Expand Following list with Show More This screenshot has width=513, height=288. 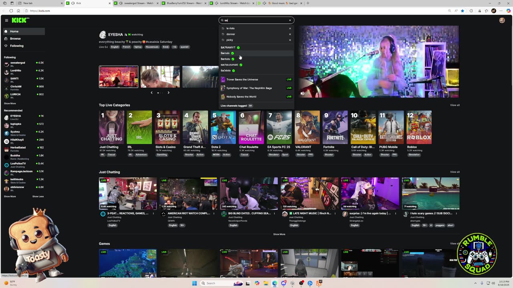click(x=10, y=104)
